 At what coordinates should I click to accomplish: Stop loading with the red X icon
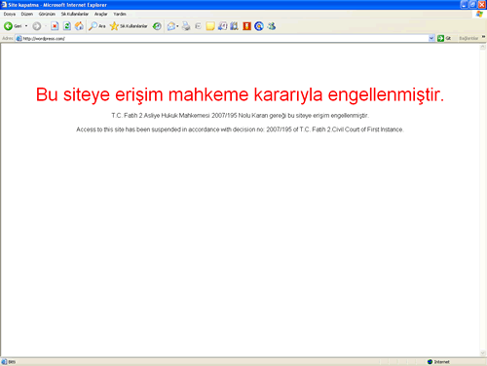55,26
